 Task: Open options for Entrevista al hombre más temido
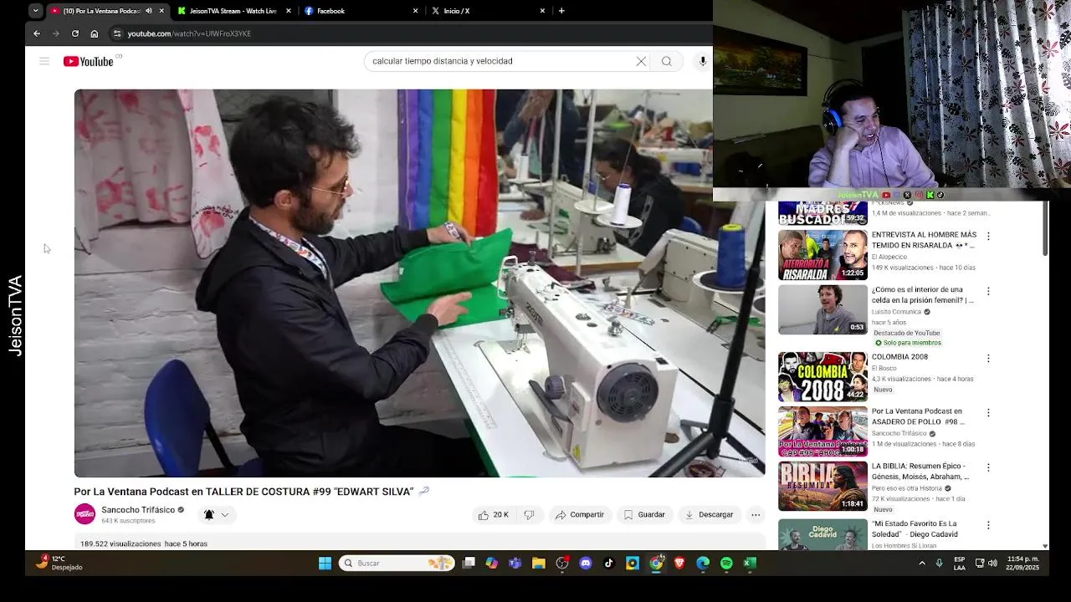[x=988, y=237]
